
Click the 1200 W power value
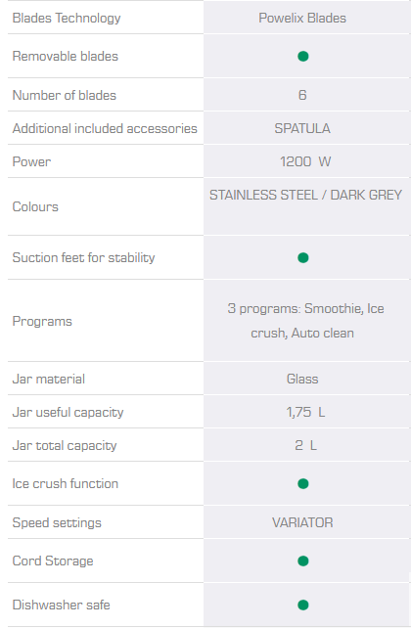click(305, 161)
